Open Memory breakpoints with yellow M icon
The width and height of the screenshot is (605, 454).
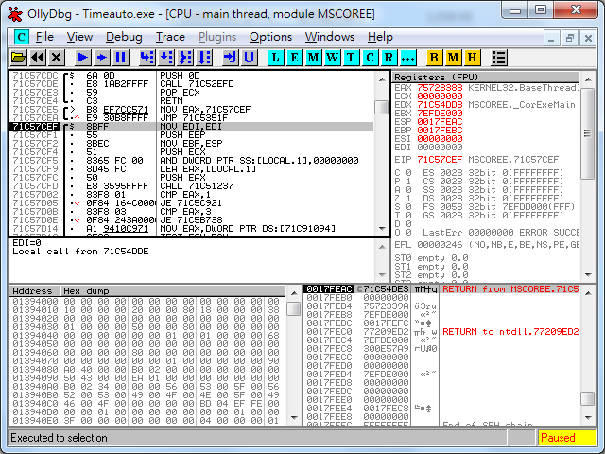click(x=453, y=58)
